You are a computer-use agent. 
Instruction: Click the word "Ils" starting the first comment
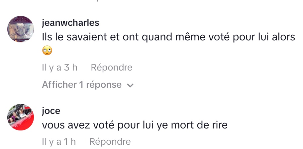48,37
